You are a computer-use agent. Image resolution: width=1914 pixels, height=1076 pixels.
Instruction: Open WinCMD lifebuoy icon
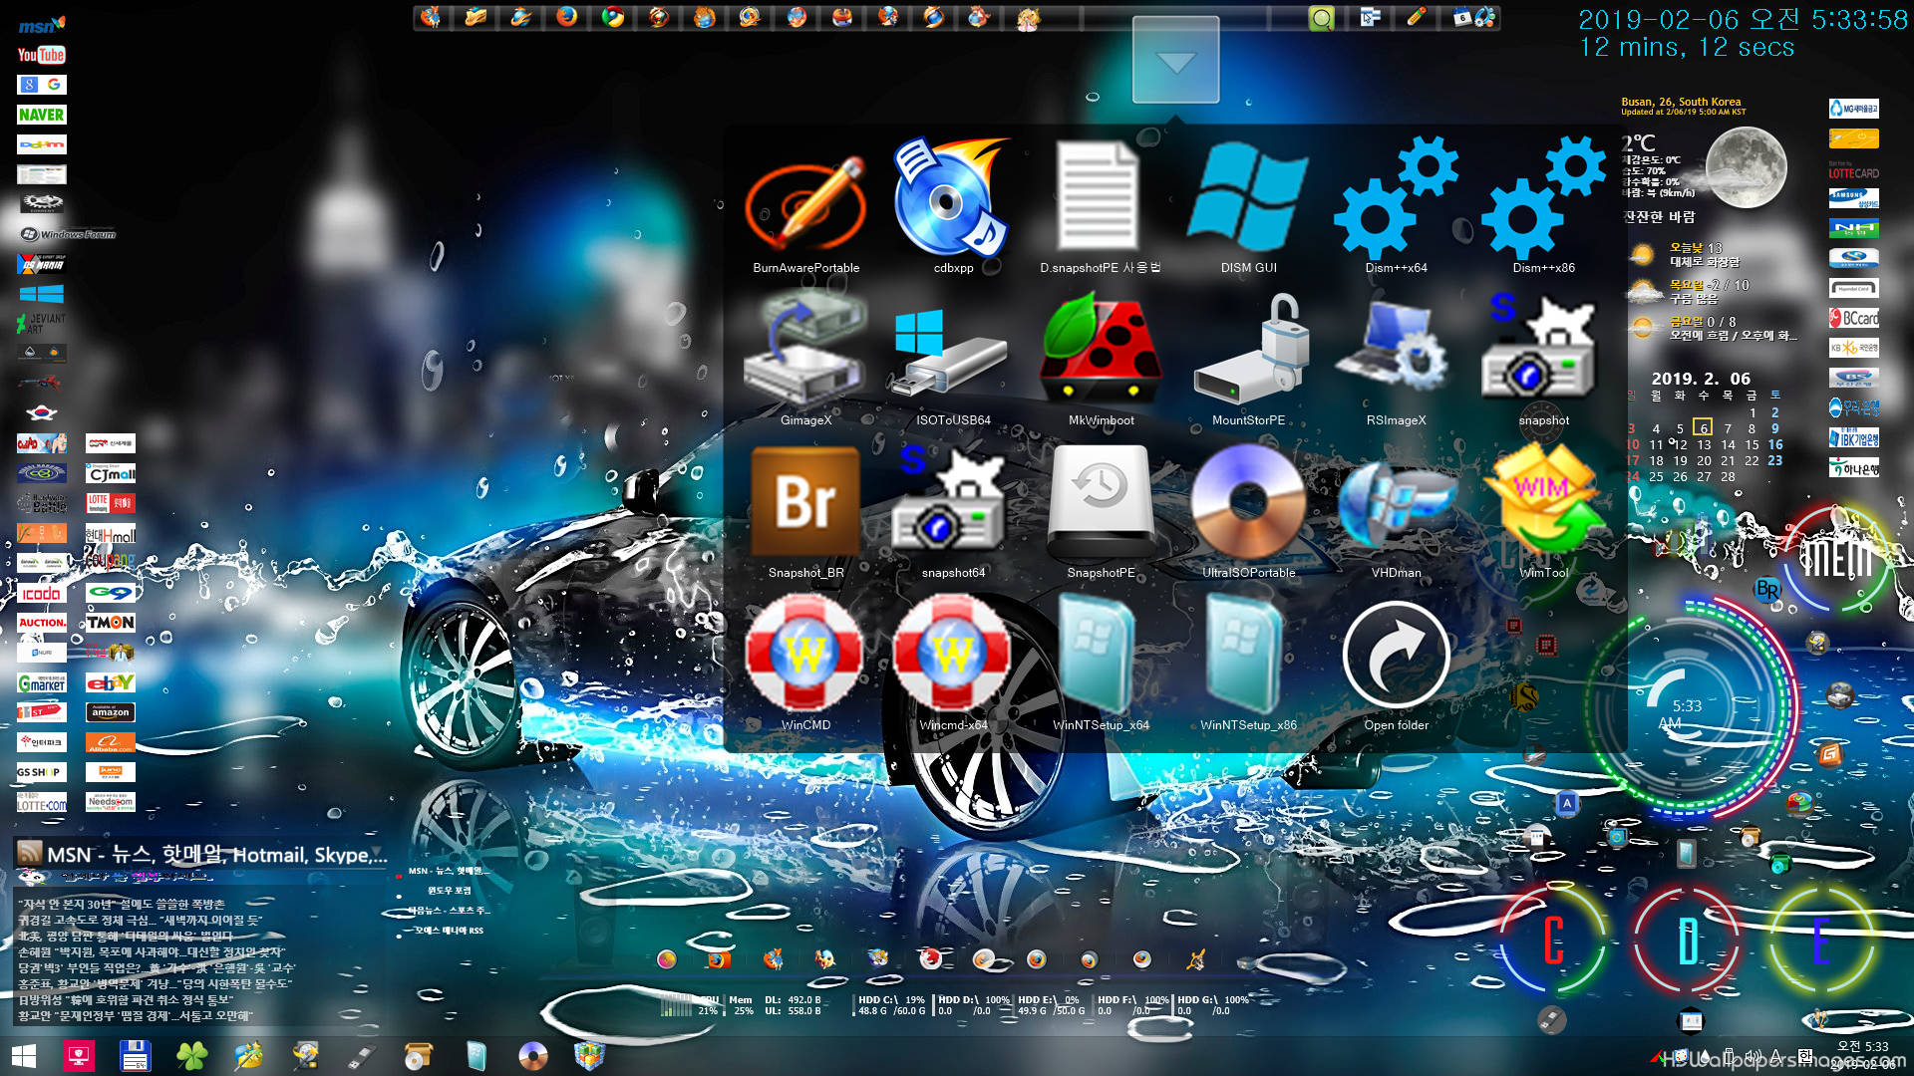(x=805, y=653)
